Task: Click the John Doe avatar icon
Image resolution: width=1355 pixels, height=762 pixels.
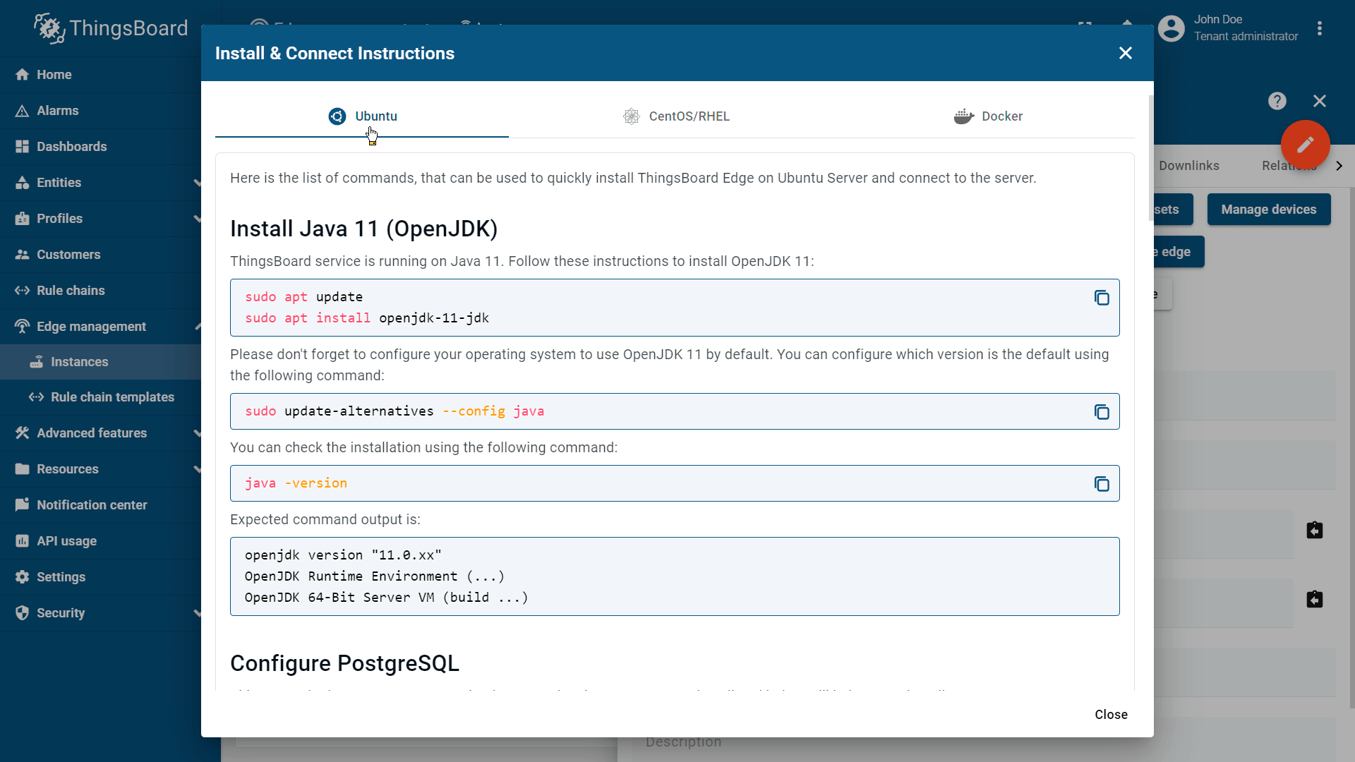Action: coord(1172,28)
